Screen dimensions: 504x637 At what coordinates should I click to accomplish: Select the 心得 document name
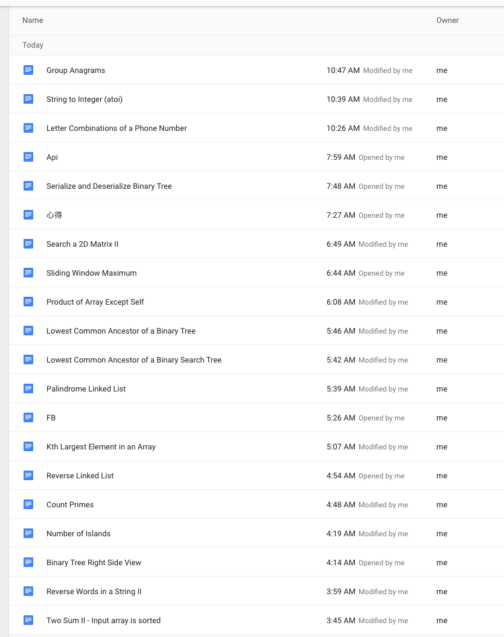54,215
